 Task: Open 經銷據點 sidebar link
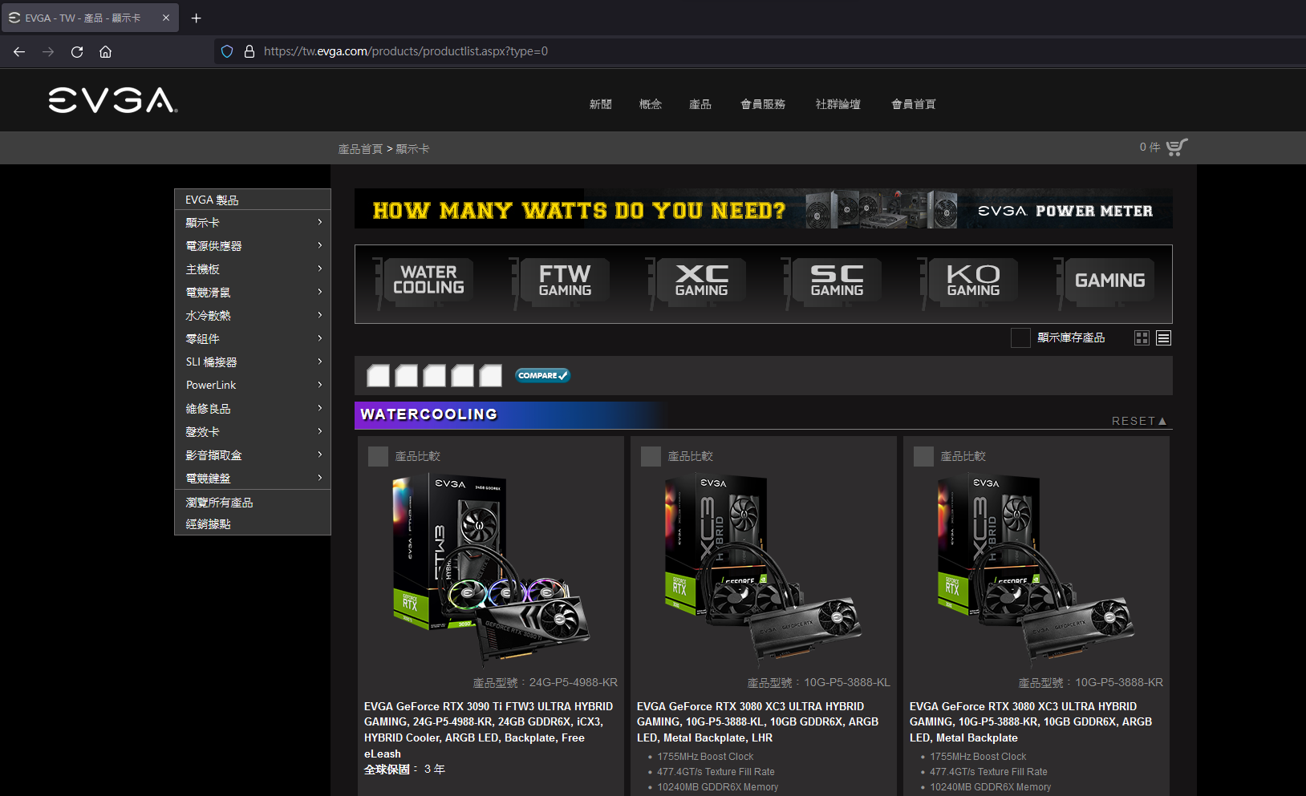[x=208, y=524]
